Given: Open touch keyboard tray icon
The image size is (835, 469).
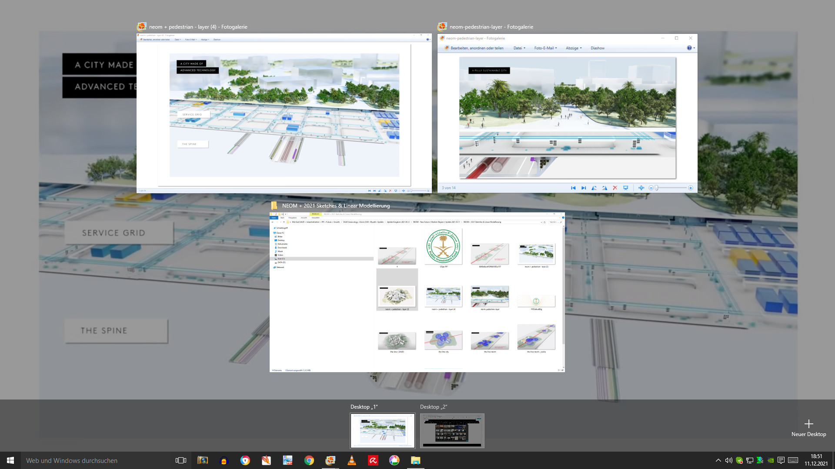Looking at the screenshot, I should click(x=793, y=460).
